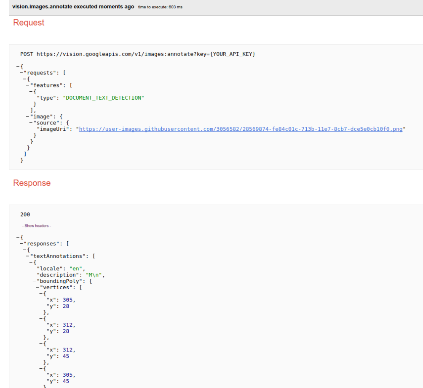The image size is (423, 388).
Task: Collapse the root object of the request JSON
Action: (18, 66)
